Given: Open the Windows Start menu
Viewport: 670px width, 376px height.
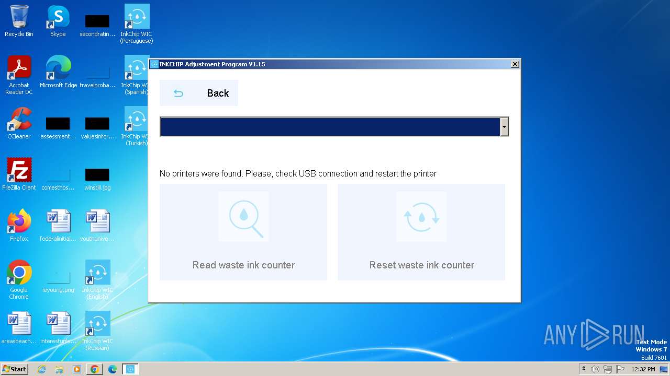Looking at the screenshot, I should [14, 369].
